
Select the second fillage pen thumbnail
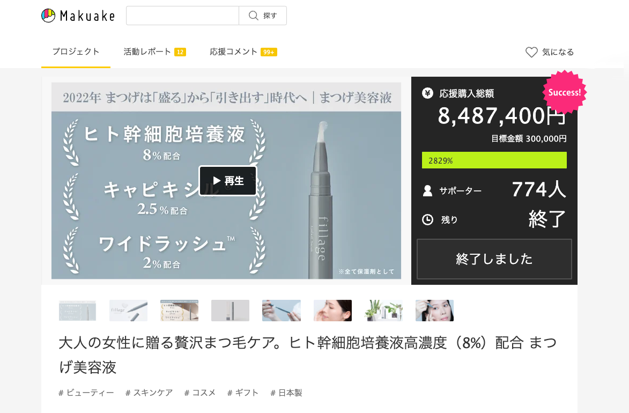pos(128,311)
